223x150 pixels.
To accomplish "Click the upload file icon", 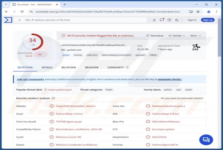I will (154, 20).
